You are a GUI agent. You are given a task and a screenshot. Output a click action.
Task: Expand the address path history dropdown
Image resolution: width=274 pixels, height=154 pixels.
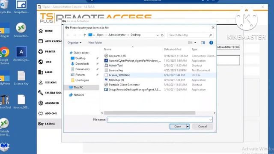coord(158,35)
